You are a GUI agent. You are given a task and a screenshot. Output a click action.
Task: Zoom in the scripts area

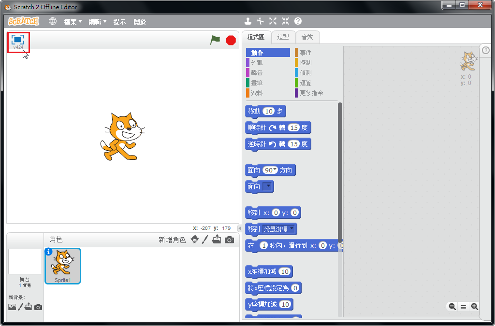475,307
